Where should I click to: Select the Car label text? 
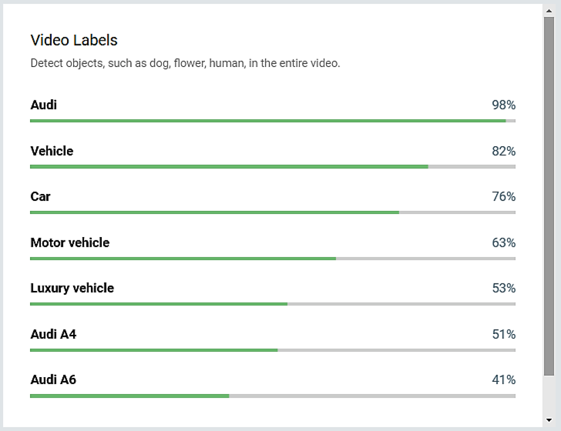point(40,196)
